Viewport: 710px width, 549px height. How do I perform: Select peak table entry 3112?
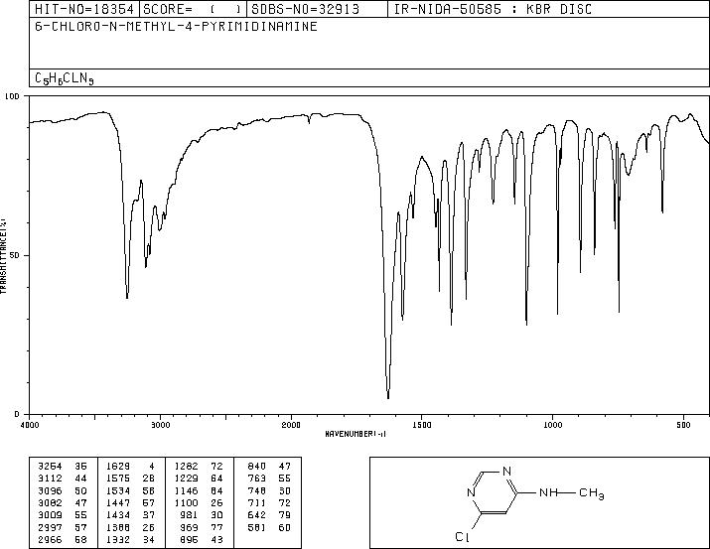(50, 479)
